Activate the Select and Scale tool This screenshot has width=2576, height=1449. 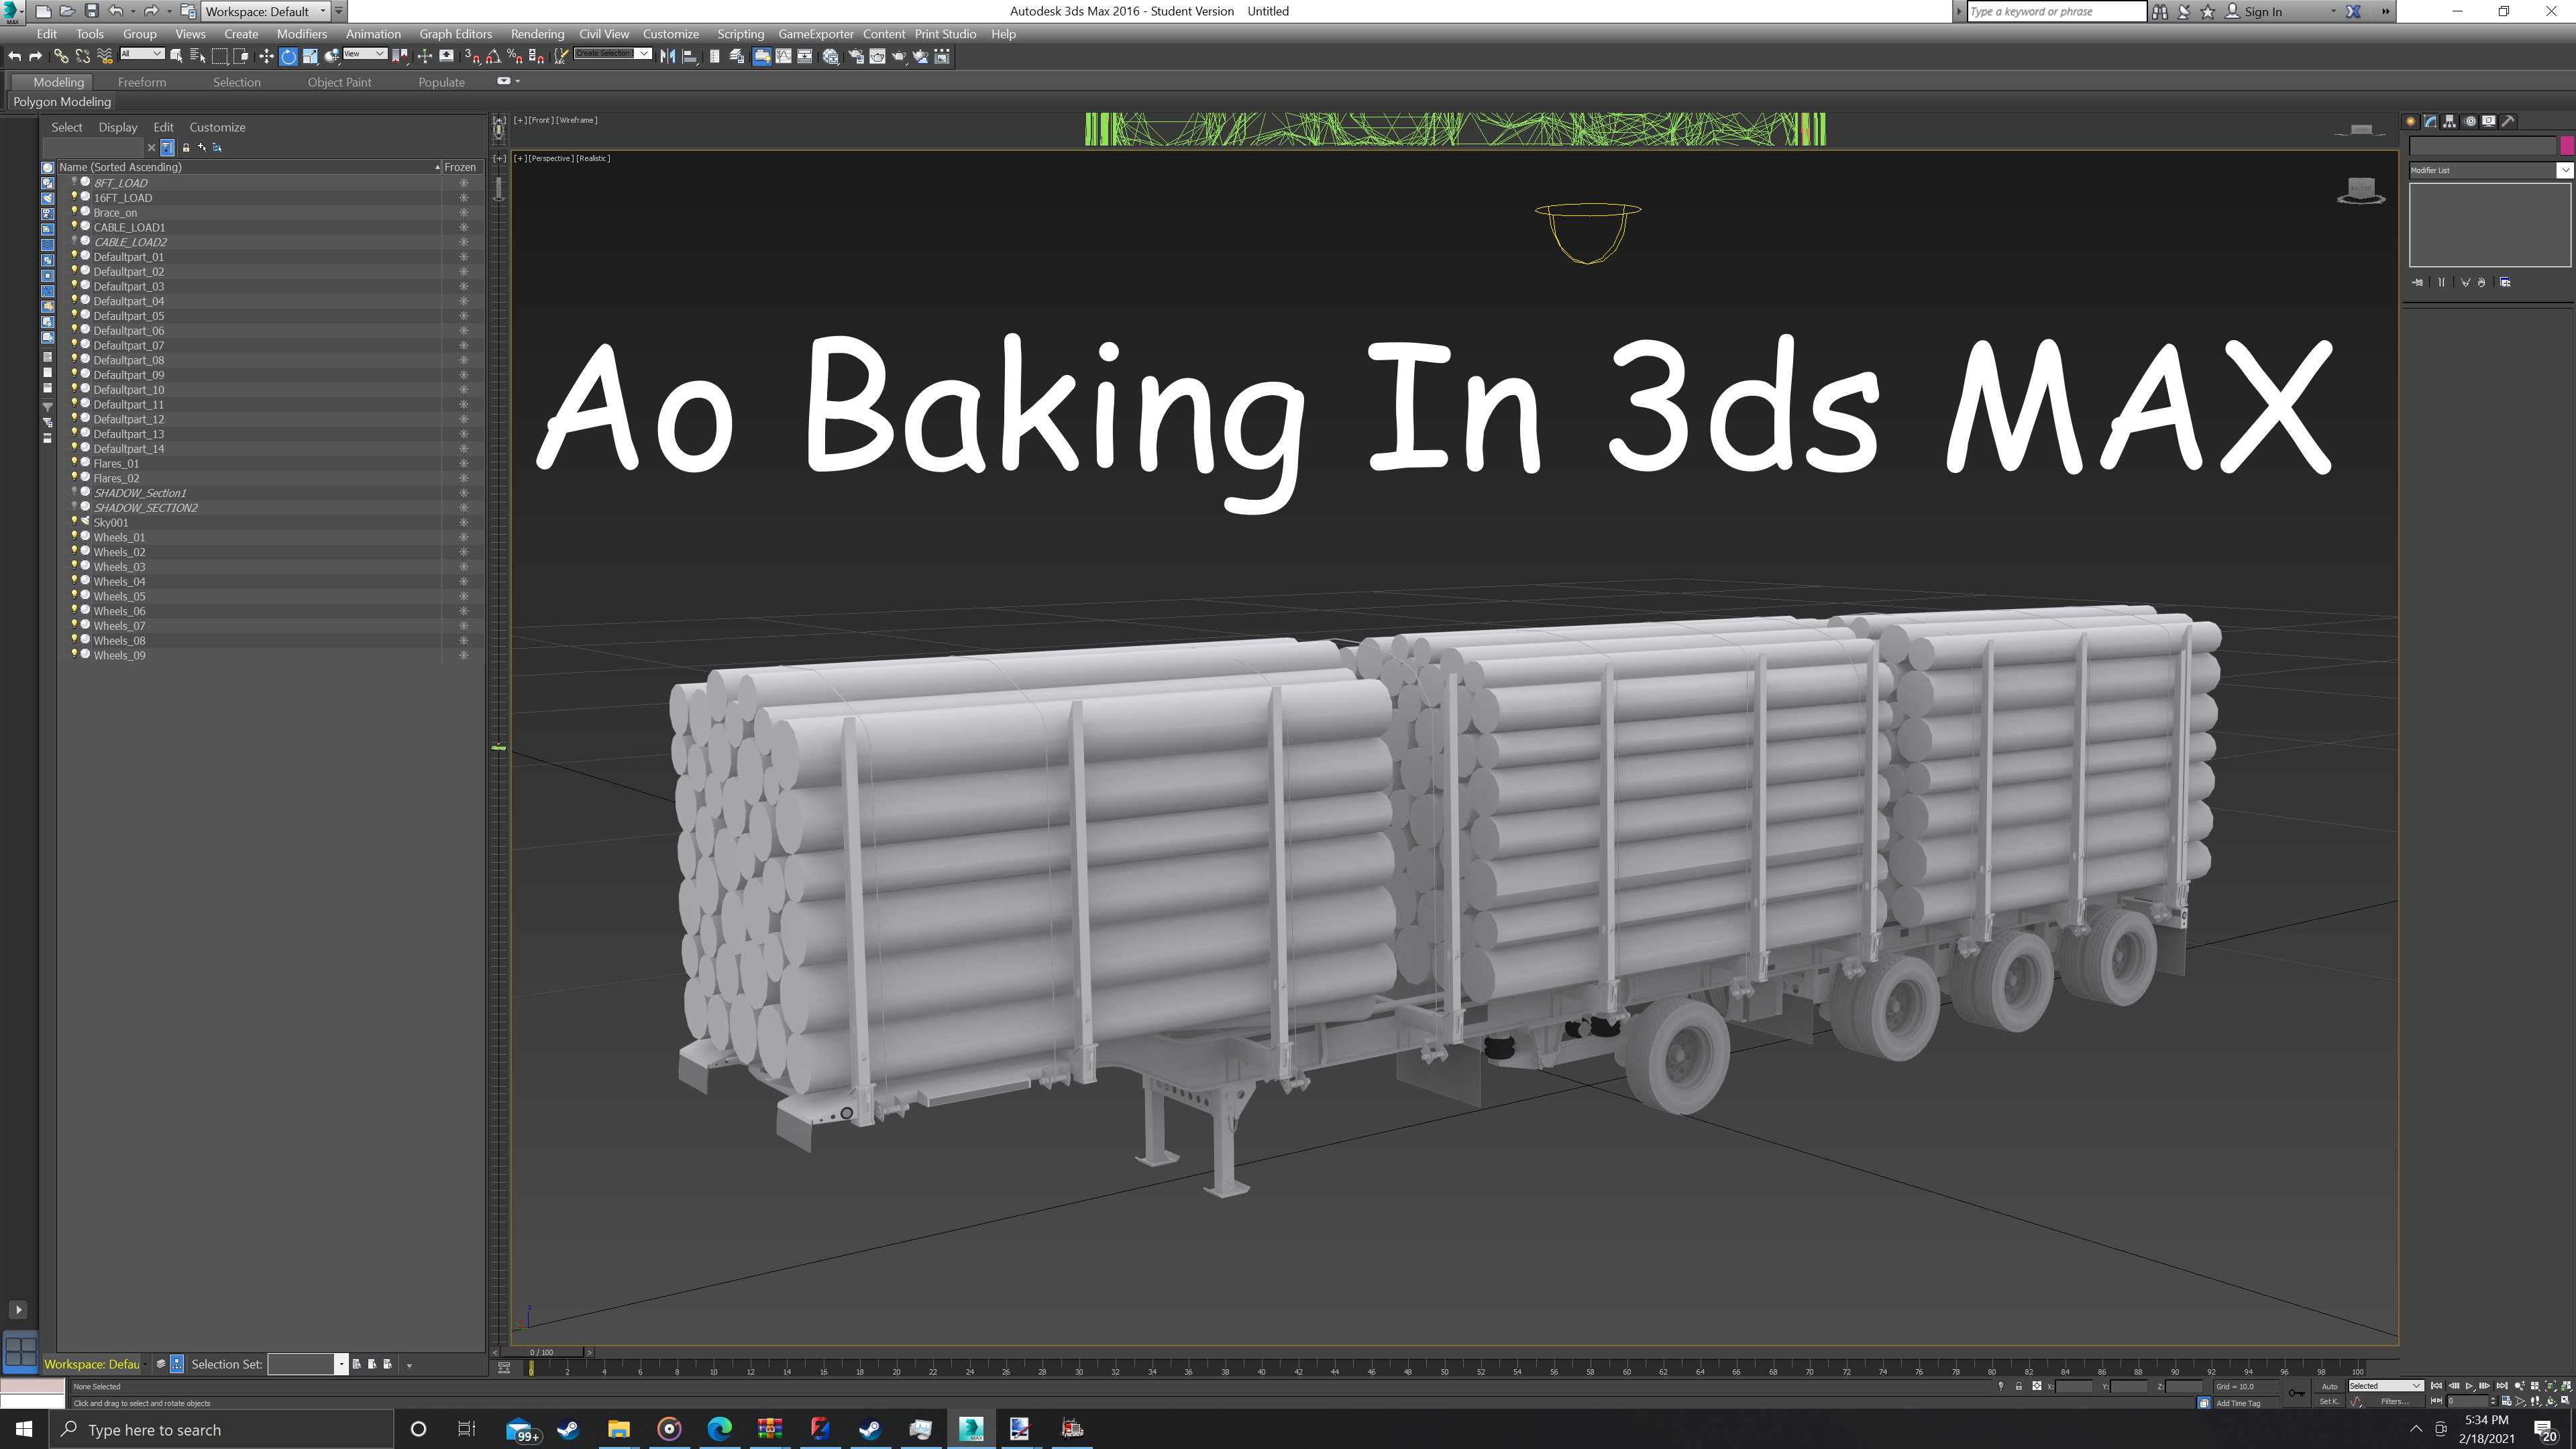pos(310,56)
